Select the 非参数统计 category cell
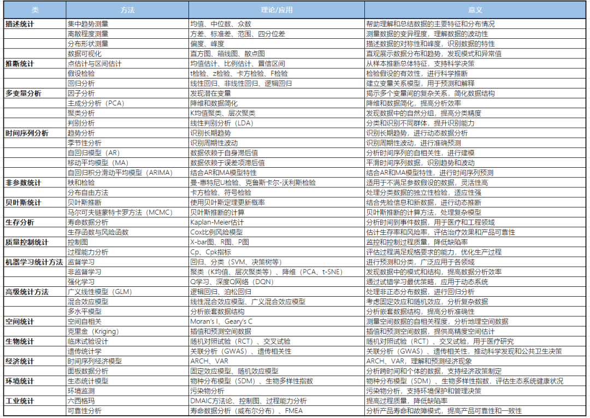The image size is (590, 418). coord(34,183)
